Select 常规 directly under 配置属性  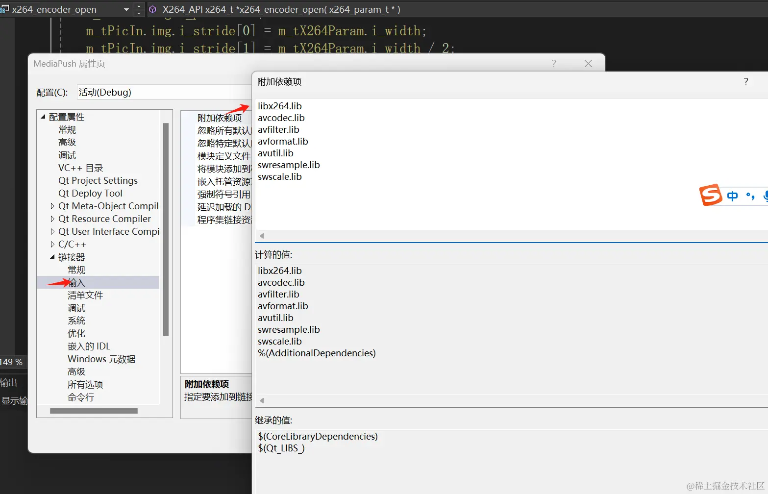pos(67,130)
